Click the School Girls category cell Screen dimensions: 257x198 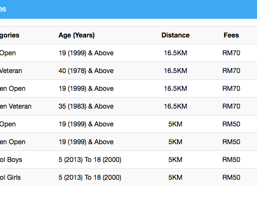(10, 177)
